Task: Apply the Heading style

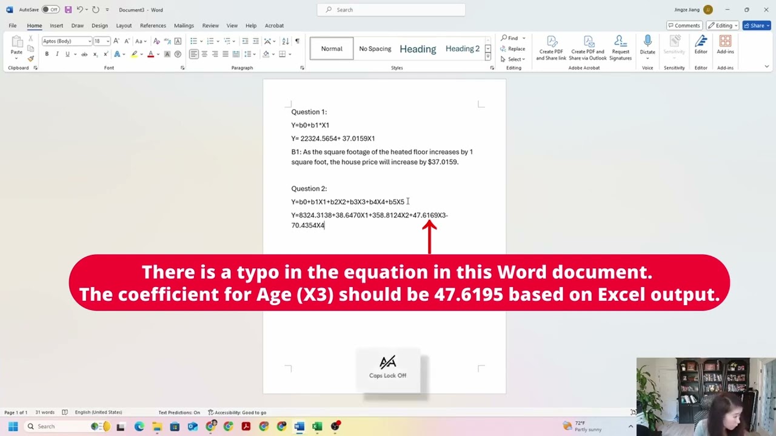Action: tap(418, 48)
